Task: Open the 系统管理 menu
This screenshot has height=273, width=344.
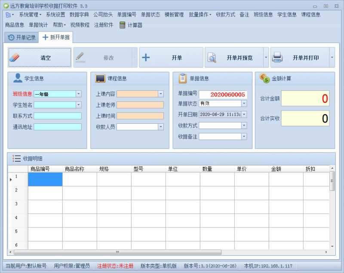Action: tap(26, 13)
